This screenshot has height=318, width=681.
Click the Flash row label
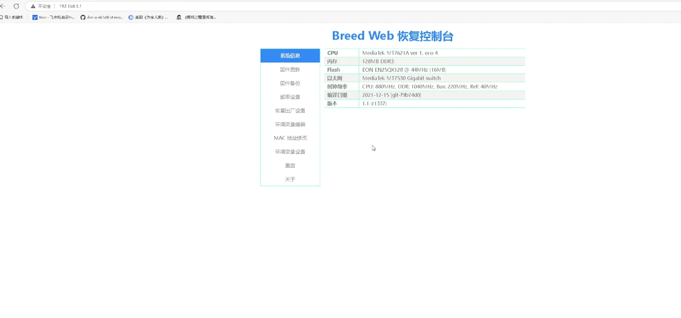334,70
